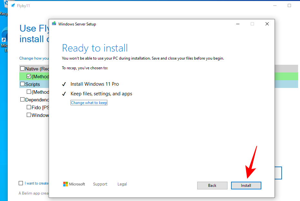
Task: Open the Support link
Action: point(100,184)
